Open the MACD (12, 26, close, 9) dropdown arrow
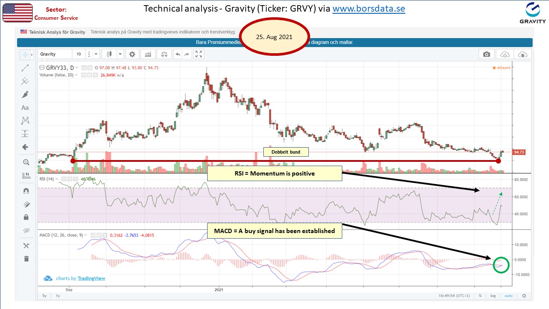Viewport: 549px width, 309px height. click(86, 235)
